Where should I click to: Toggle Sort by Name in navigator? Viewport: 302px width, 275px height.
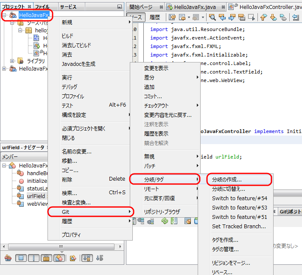[x=87, y=258]
